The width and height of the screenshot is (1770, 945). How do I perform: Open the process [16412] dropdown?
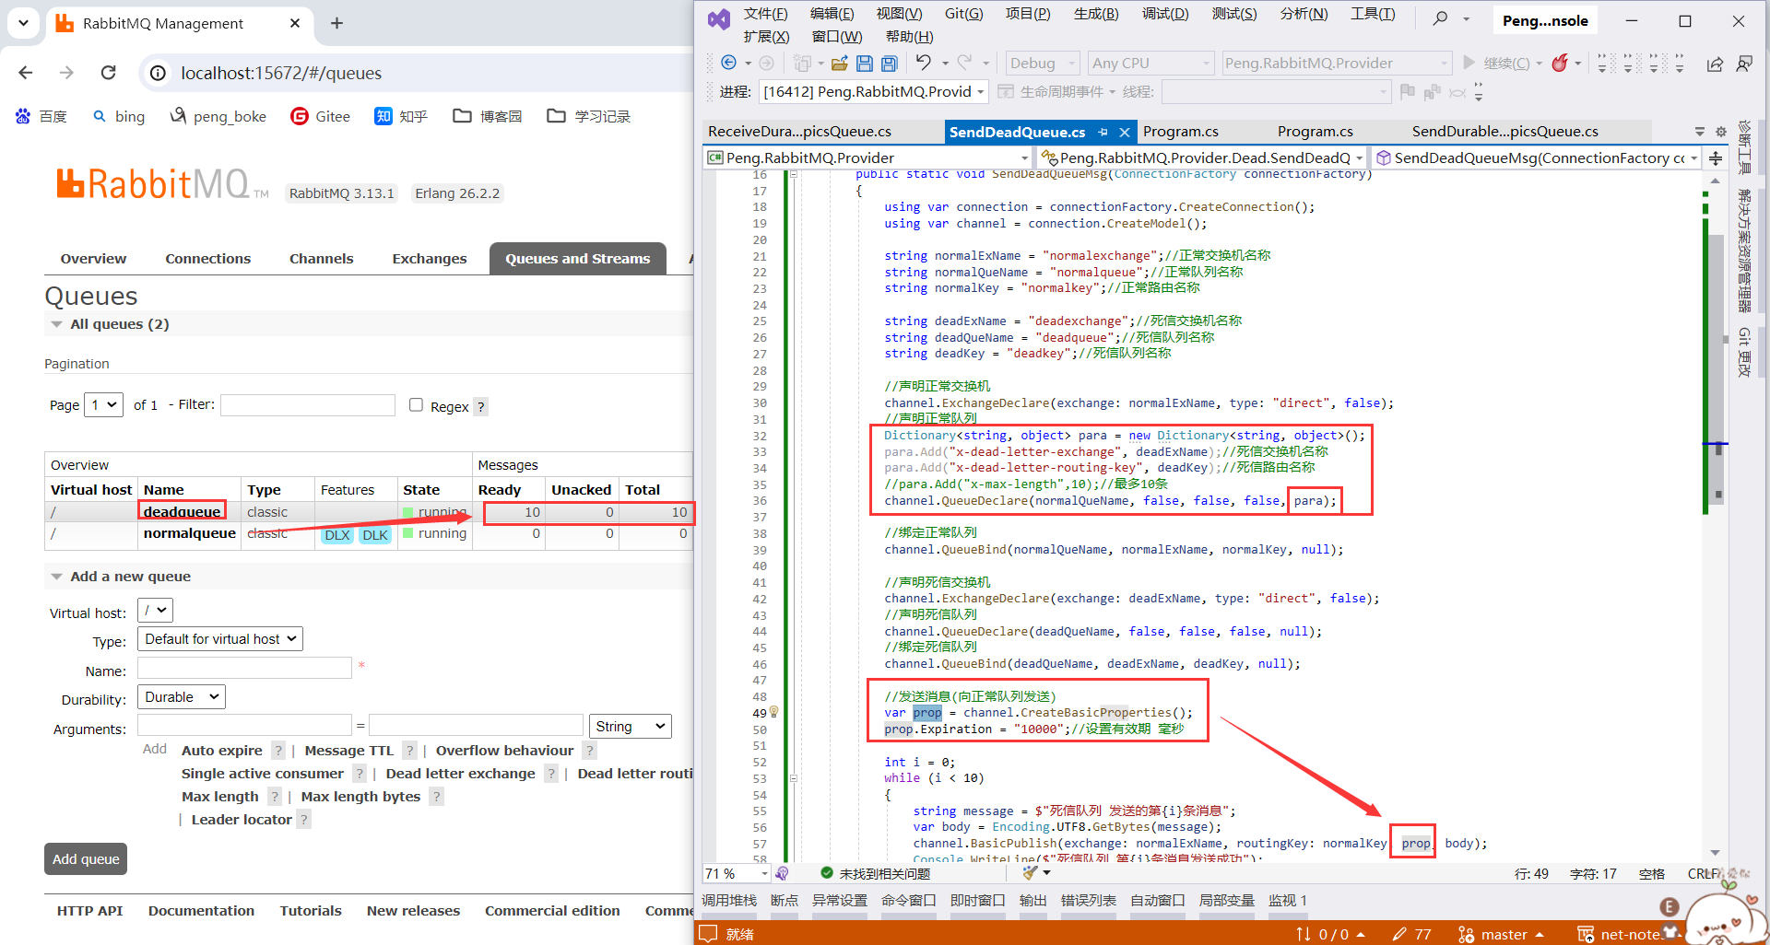[873, 92]
